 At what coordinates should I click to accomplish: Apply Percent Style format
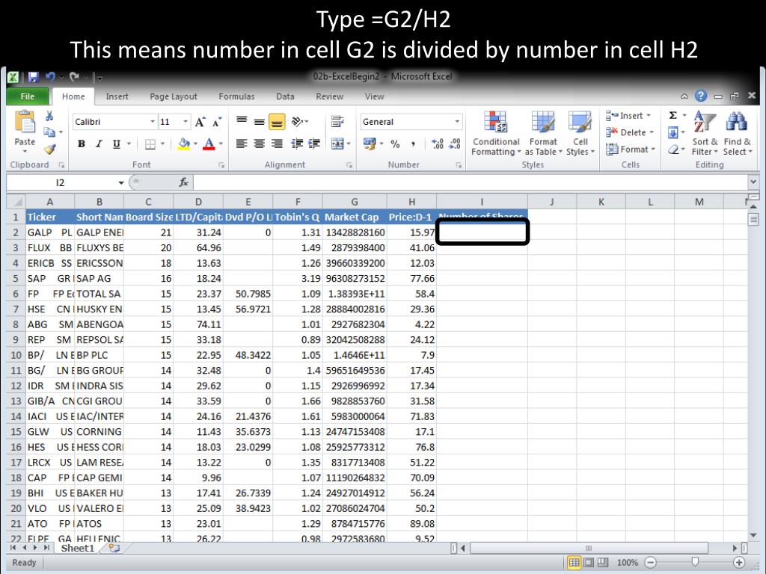pyautogui.click(x=395, y=144)
